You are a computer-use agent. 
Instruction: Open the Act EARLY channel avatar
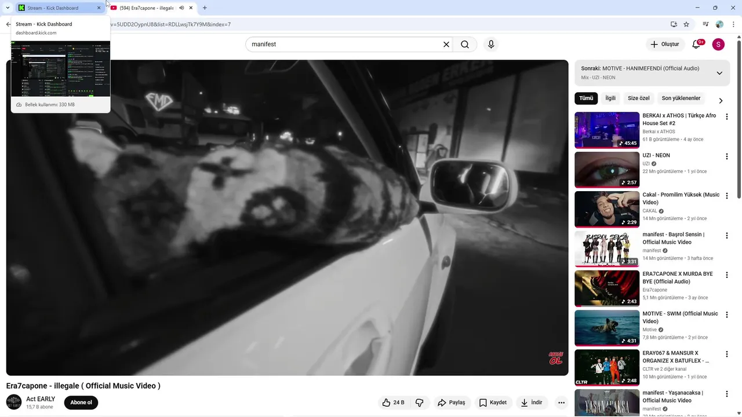point(14,402)
